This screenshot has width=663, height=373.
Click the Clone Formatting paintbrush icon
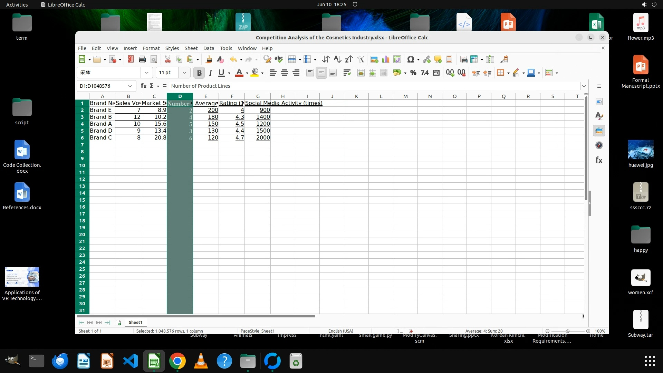click(x=209, y=59)
